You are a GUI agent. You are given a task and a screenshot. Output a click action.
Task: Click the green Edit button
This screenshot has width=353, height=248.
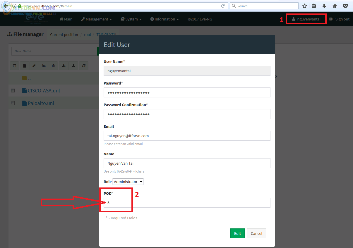tap(237, 233)
